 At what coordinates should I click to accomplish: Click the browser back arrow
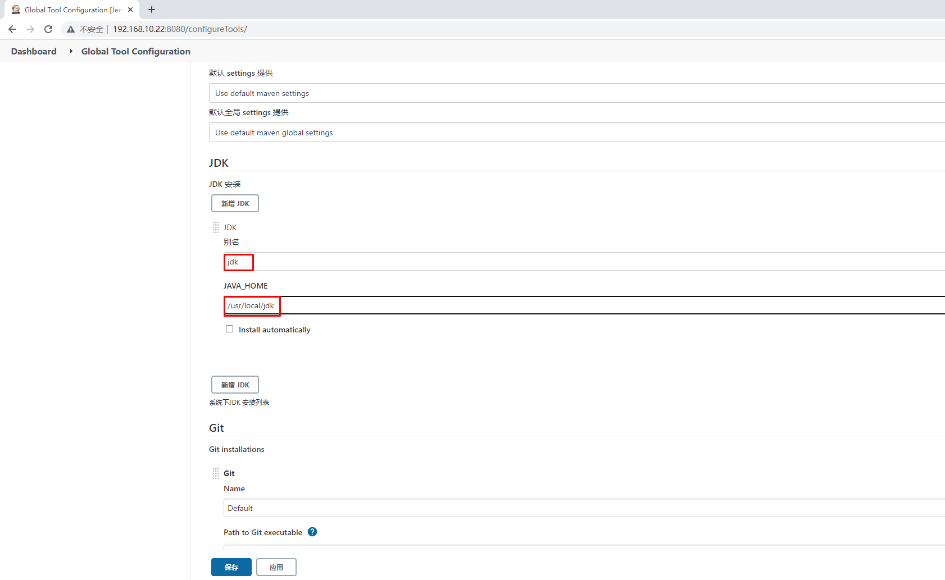12,29
